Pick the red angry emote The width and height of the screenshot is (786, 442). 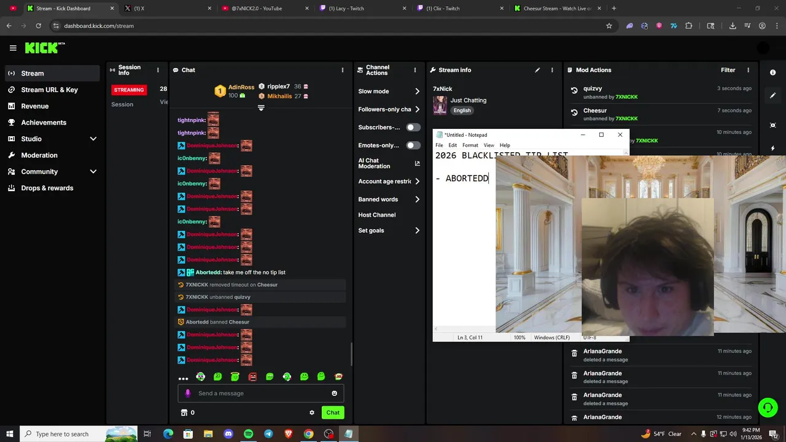point(252,377)
